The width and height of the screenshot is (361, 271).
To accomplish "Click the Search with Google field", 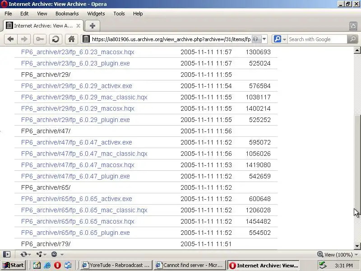I will coord(317,39).
